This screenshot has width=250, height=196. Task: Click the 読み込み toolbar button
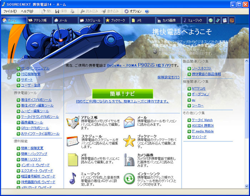[x=89, y=11]
